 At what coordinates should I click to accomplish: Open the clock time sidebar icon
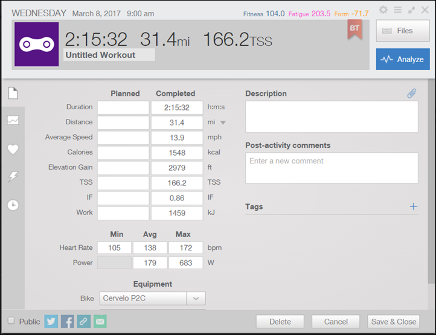point(13,205)
